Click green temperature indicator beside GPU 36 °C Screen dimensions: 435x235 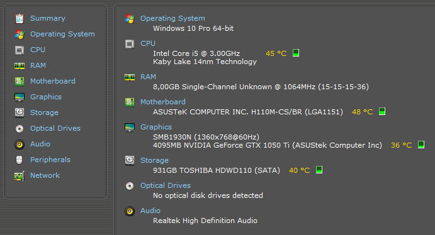[421, 145]
